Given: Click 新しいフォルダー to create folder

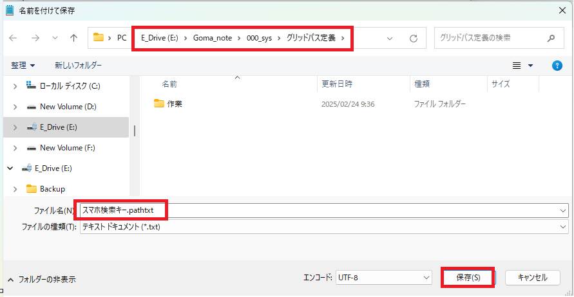Looking at the screenshot, I should [78, 66].
